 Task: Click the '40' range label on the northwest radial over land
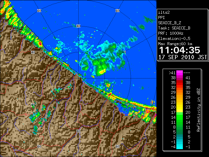(33, 52)
